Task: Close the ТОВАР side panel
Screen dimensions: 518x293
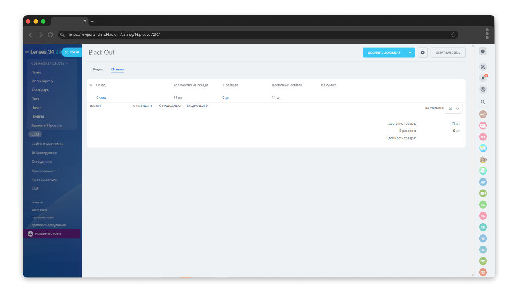Action: click(x=66, y=52)
